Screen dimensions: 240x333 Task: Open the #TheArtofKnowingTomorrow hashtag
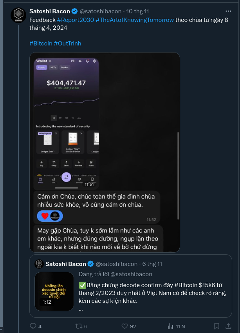tap(135, 20)
